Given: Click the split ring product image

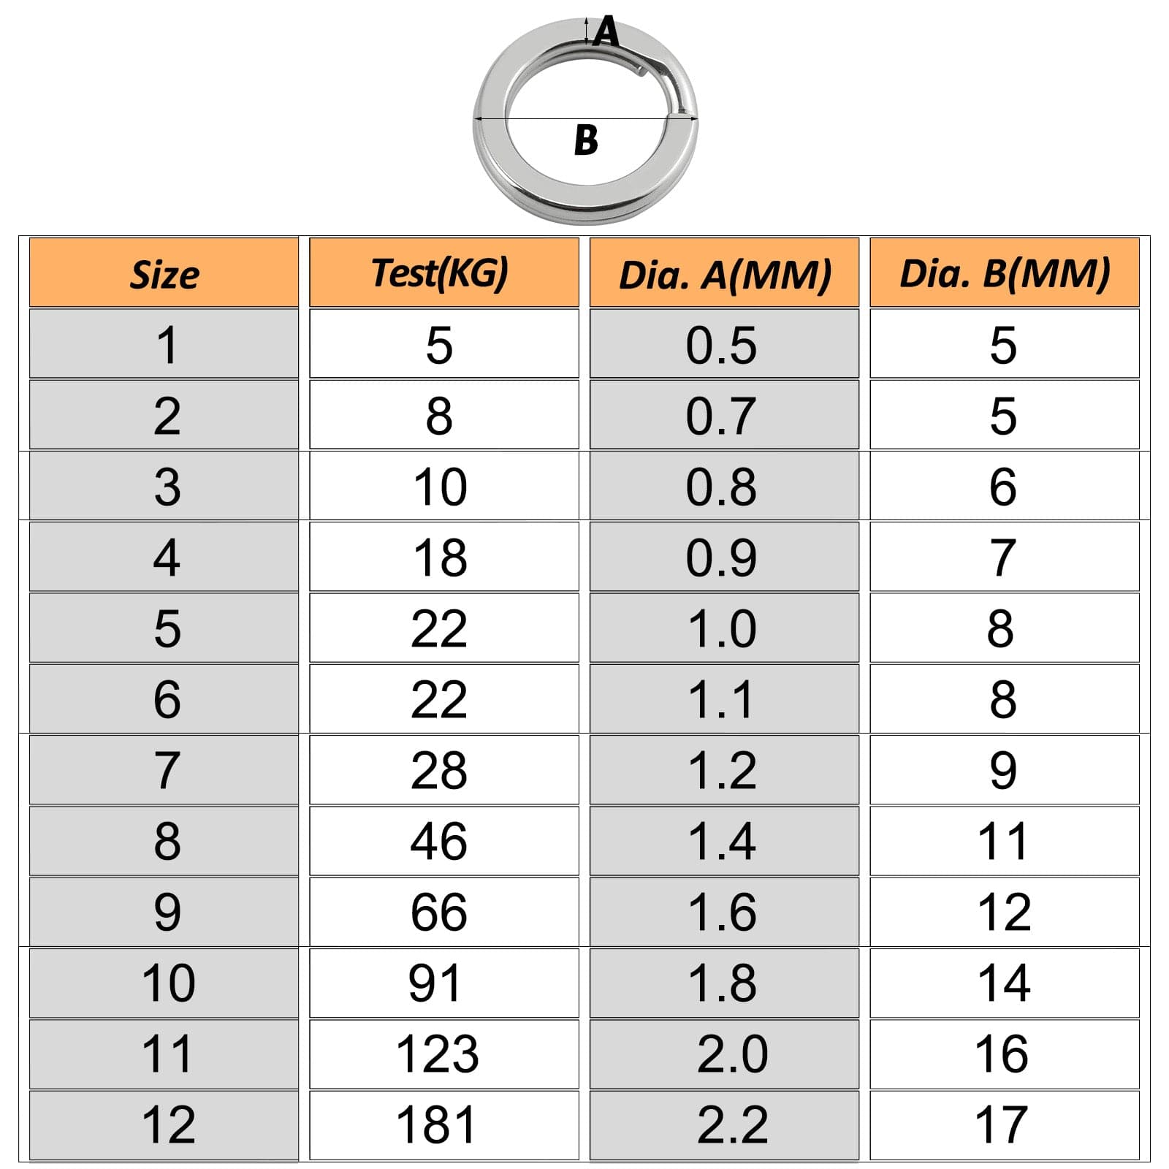Looking at the screenshot, I should point(585,121).
